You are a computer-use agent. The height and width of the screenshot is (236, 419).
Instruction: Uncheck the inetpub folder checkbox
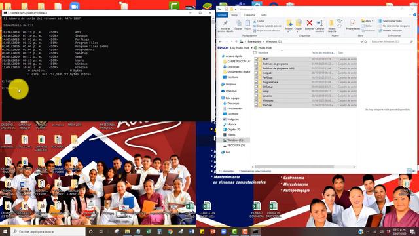coord(256,73)
